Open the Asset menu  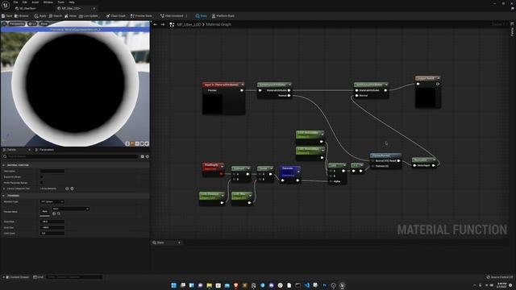click(35, 2)
